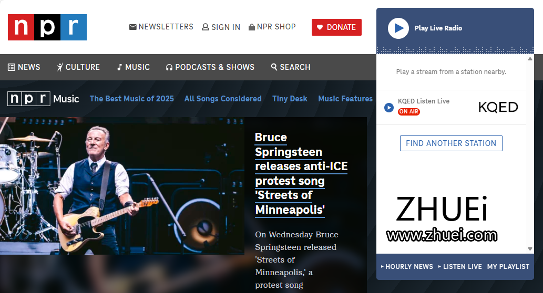This screenshot has height=293, width=543.
Task: Play the KQED Listen Live stream
Action: coord(389,108)
